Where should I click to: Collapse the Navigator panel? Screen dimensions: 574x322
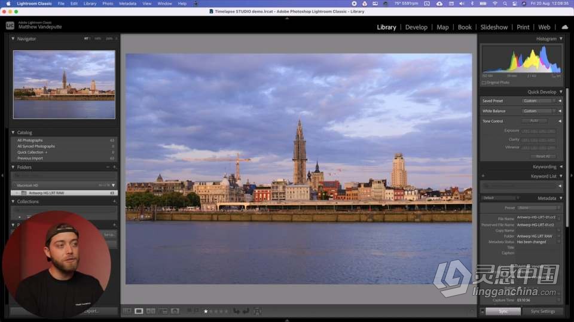click(13, 38)
